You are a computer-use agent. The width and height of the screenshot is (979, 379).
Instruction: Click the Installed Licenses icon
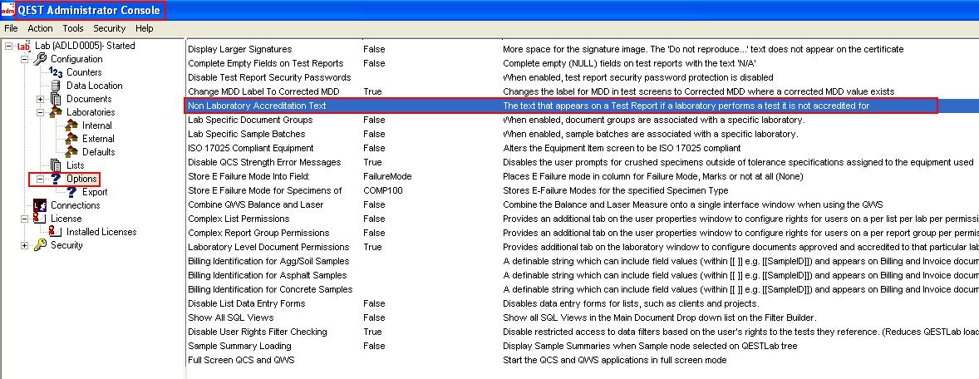56,232
